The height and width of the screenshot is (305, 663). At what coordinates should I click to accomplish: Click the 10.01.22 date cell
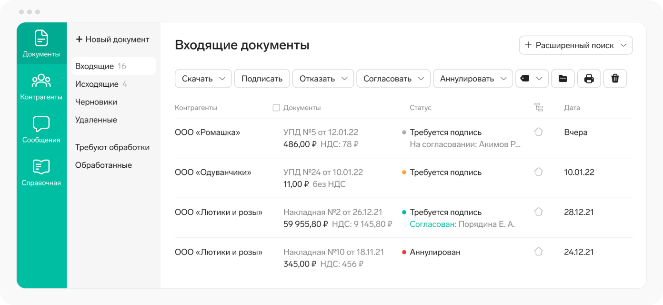[x=579, y=172]
